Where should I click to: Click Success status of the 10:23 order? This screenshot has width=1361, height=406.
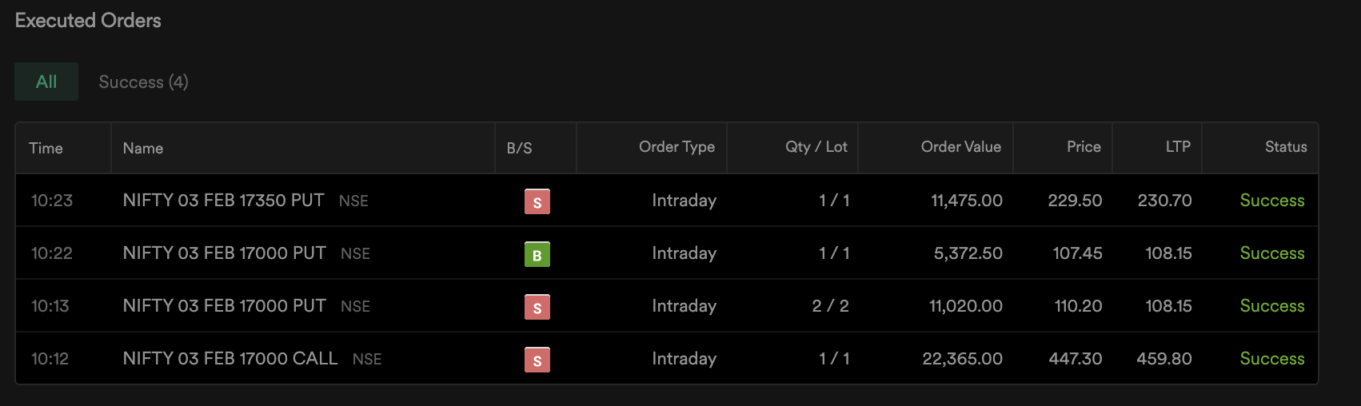1272,200
